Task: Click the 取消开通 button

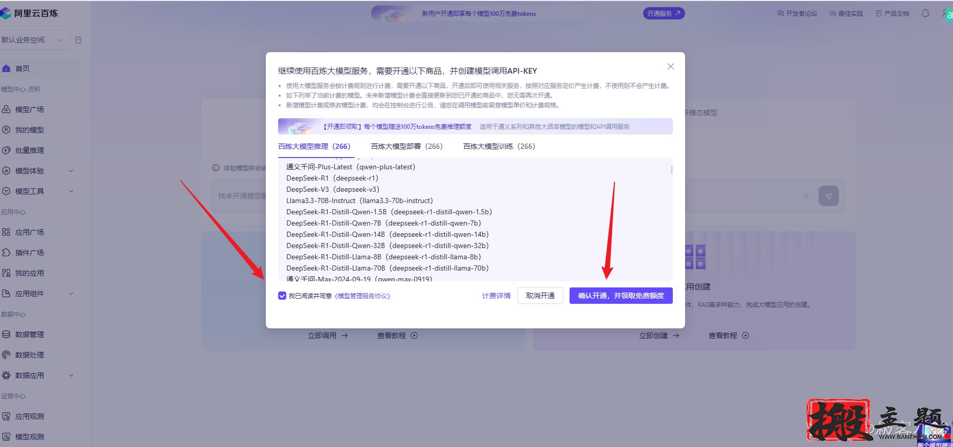Action: coord(540,296)
